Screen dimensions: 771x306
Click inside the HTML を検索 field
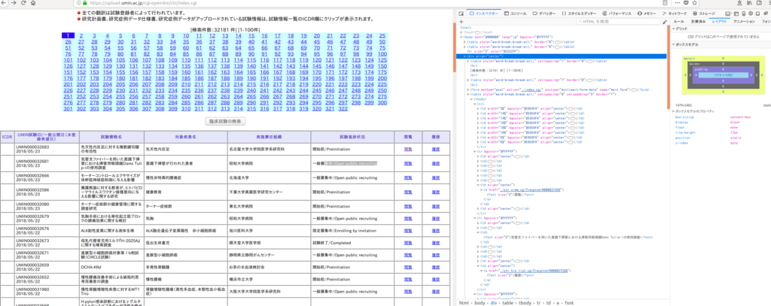point(617,22)
